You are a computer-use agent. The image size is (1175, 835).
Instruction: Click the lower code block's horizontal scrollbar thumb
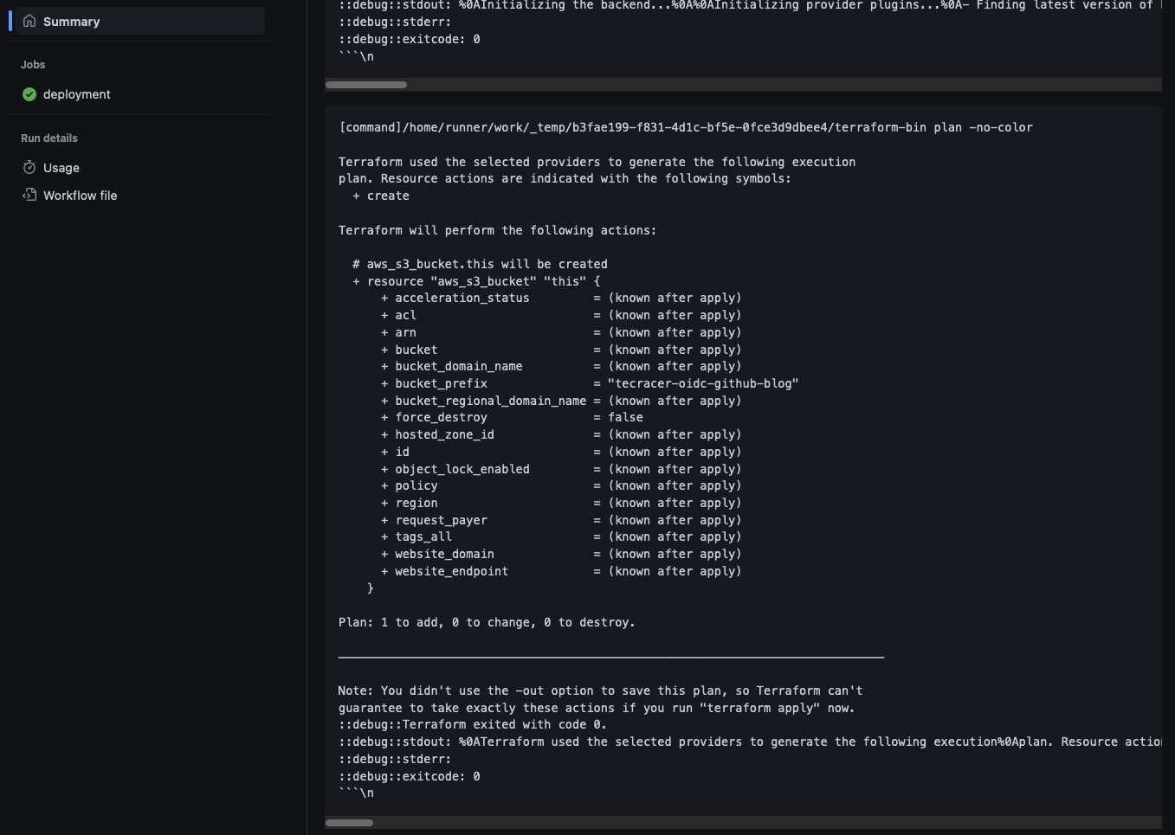point(349,823)
